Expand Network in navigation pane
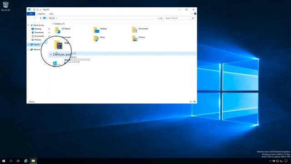Viewport: 291px width, 164px height. [28, 50]
